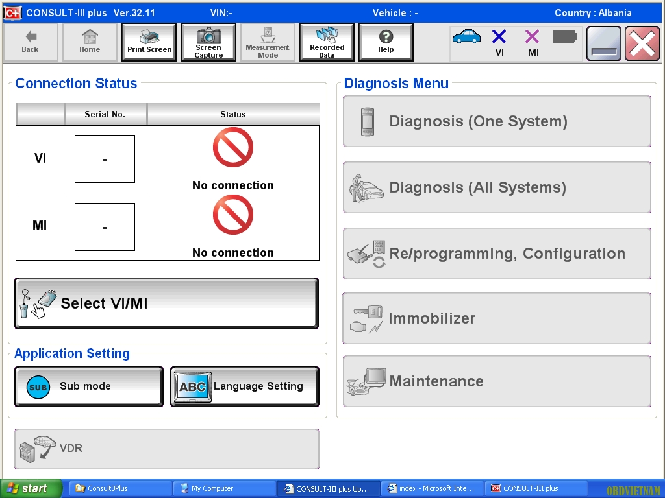Open the Windows start menu
The width and height of the screenshot is (665, 498).
pos(31,489)
